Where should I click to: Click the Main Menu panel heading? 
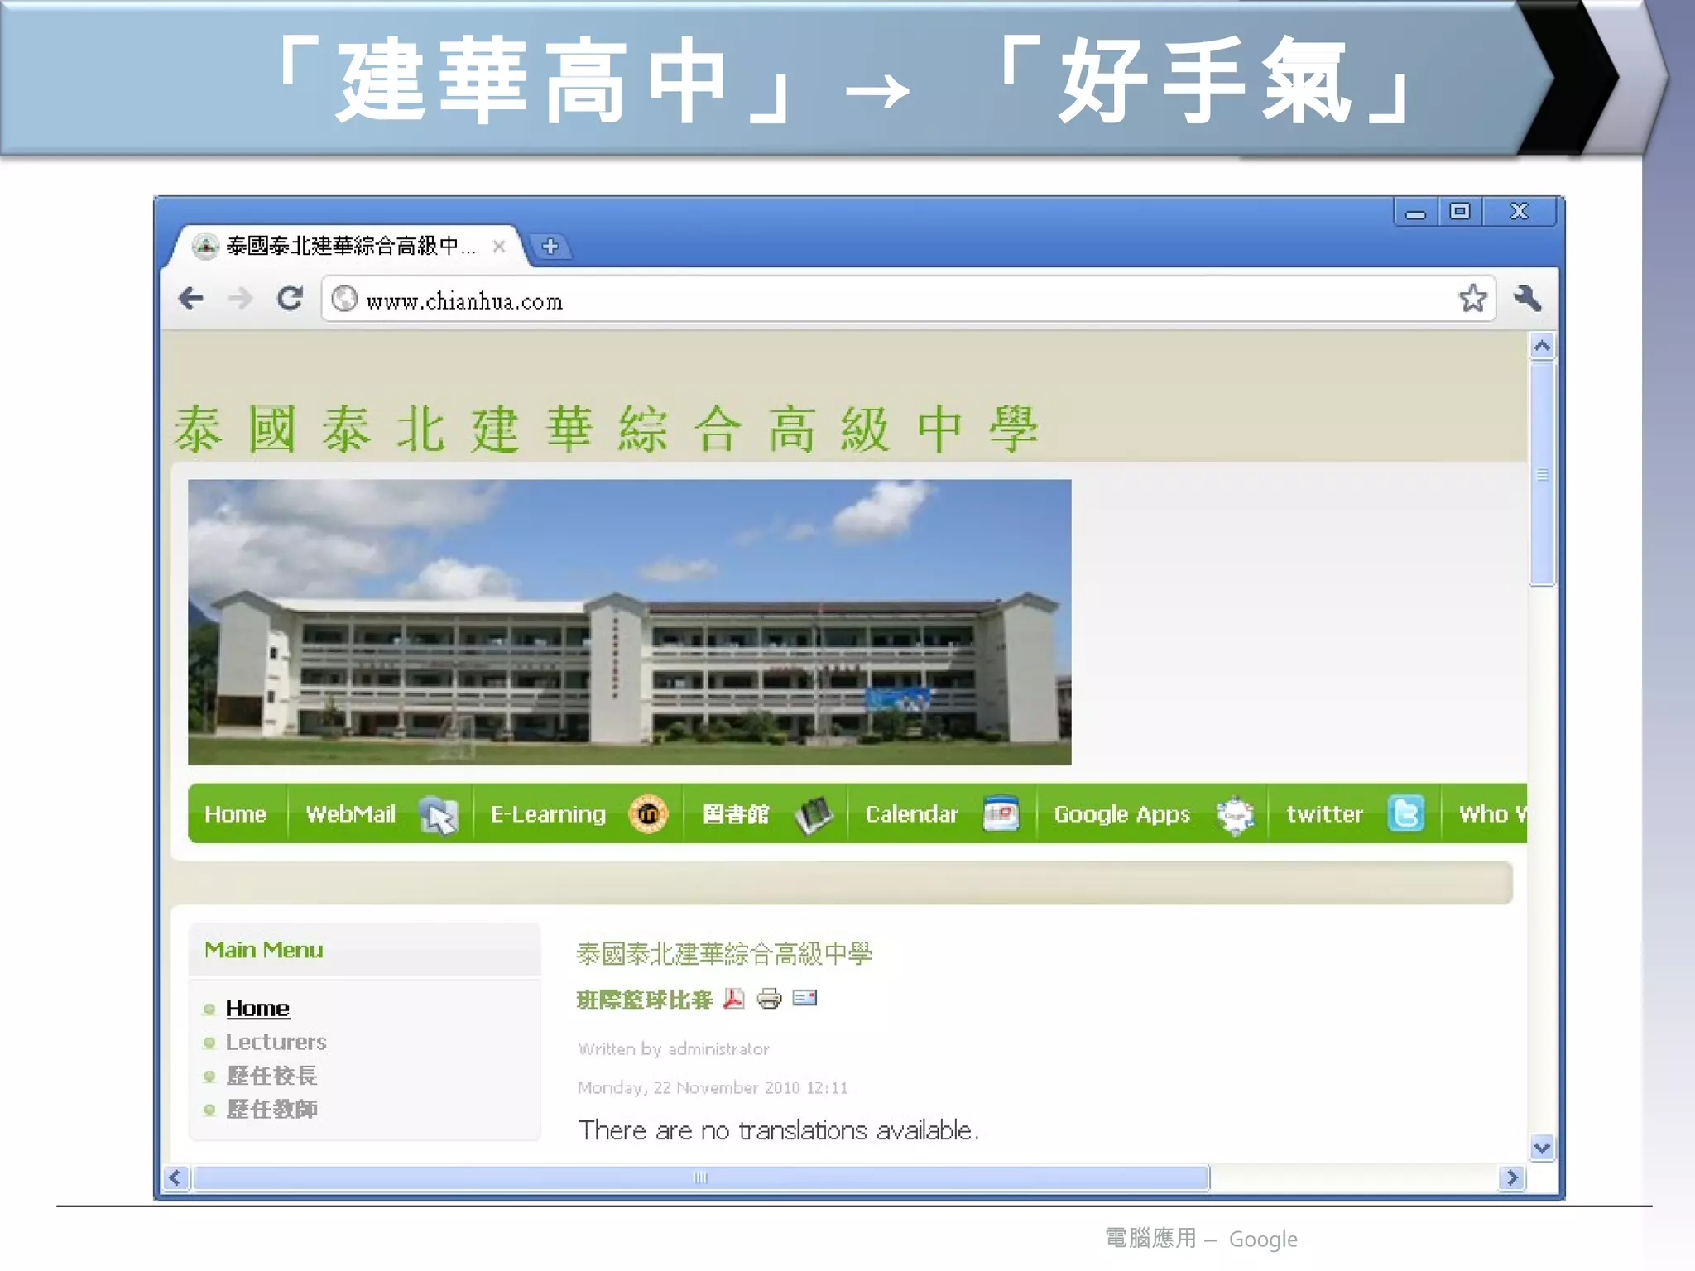[264, 950]
